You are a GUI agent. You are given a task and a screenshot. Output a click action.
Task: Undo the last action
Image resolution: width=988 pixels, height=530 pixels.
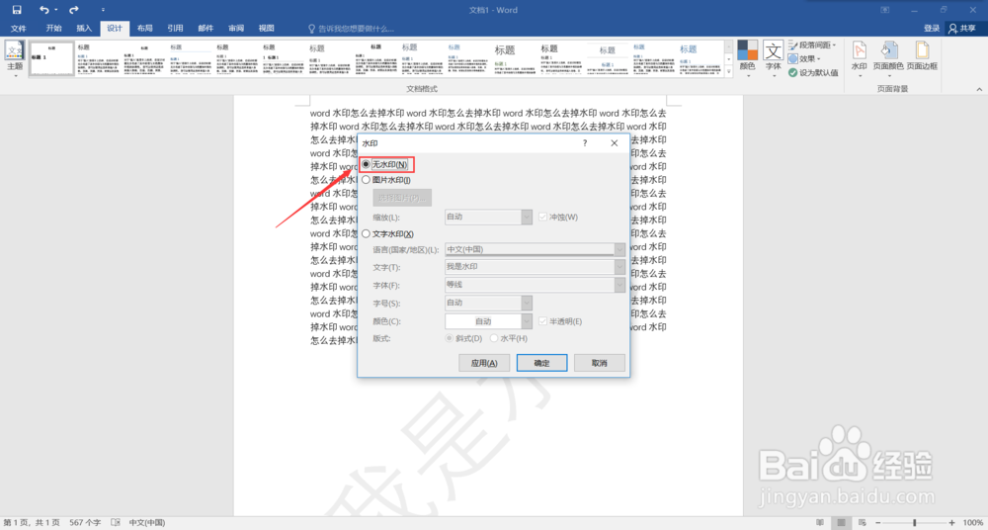[43, 10]
